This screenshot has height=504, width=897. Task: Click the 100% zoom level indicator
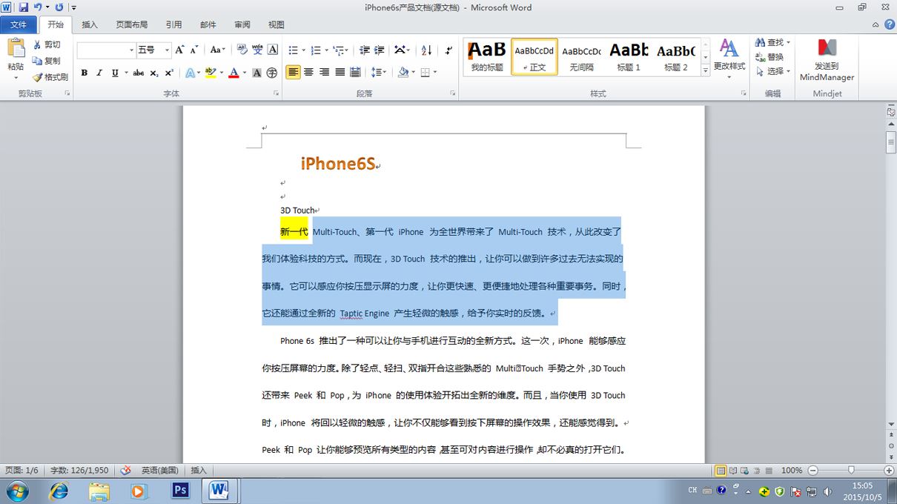(x=792, y=470)
